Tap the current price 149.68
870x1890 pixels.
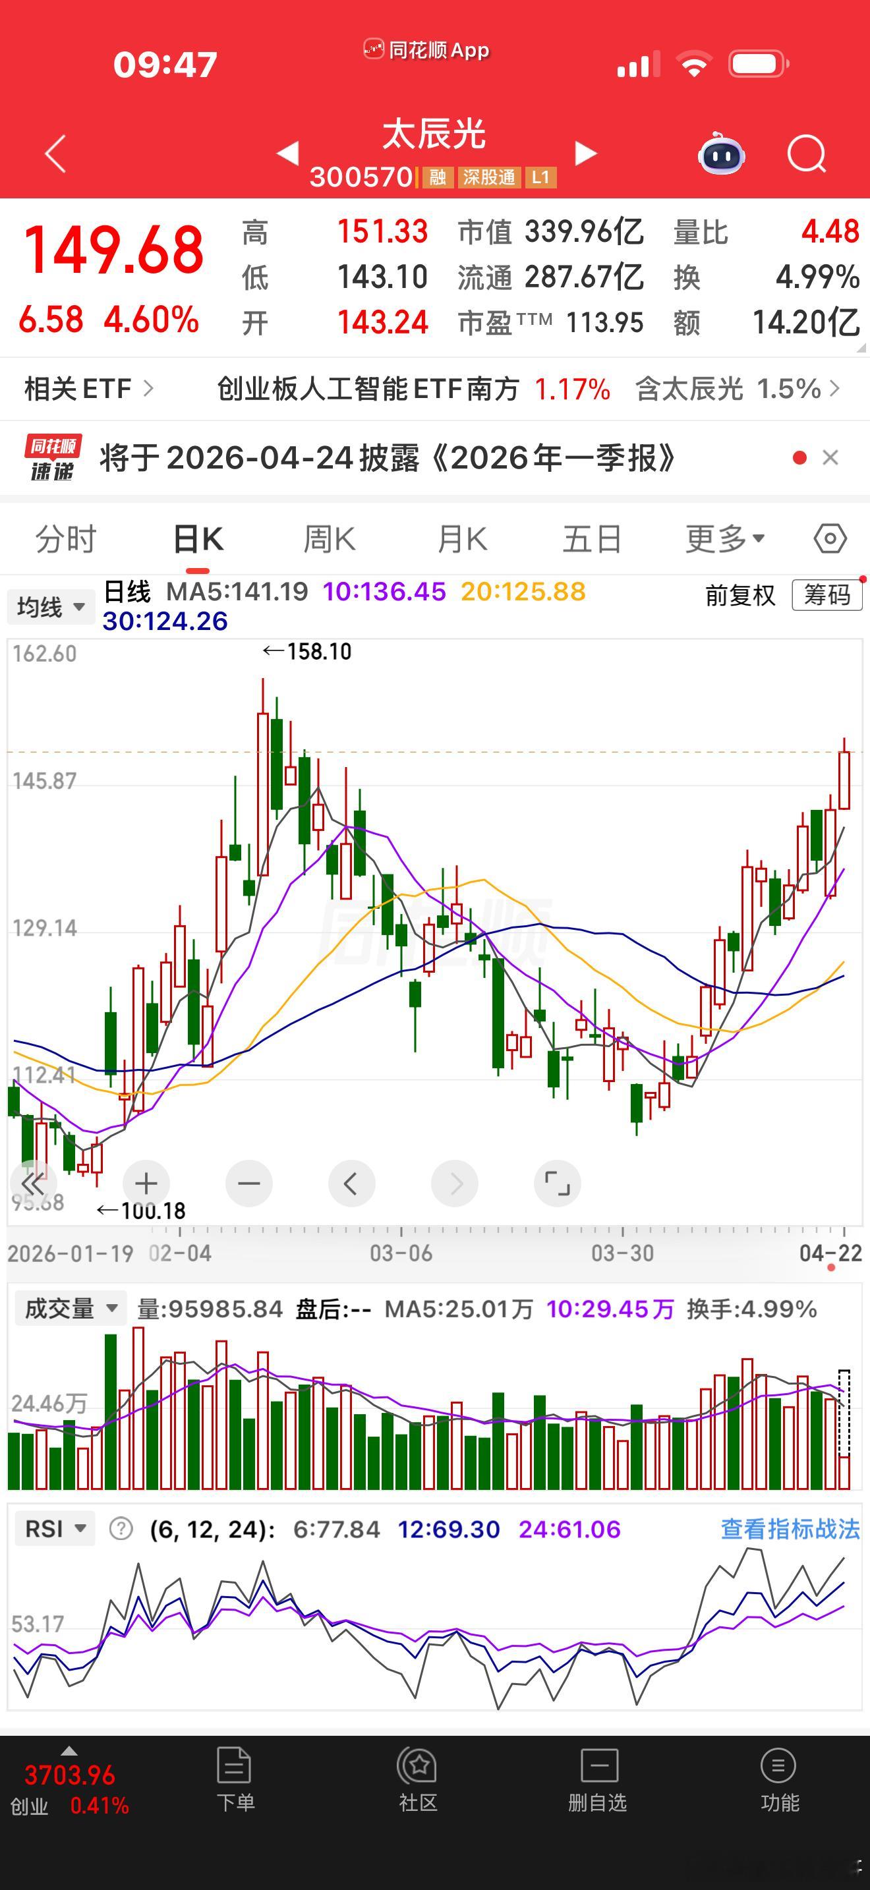coord(114,251)
